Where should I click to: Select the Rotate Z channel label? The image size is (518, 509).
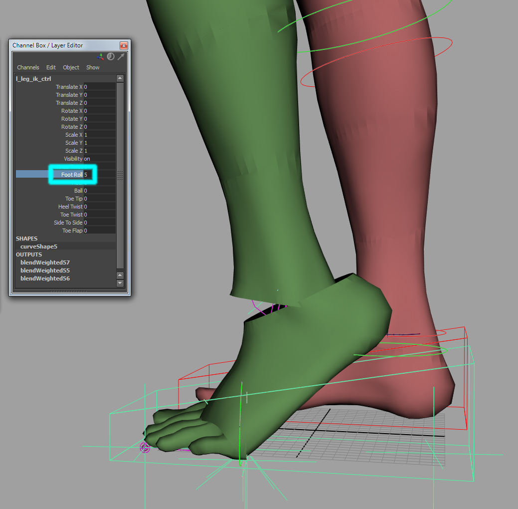click(x=72, y=127)
